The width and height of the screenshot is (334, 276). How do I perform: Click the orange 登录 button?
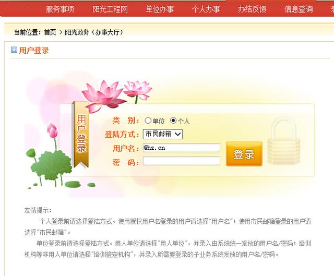click(x=244, y=154)
